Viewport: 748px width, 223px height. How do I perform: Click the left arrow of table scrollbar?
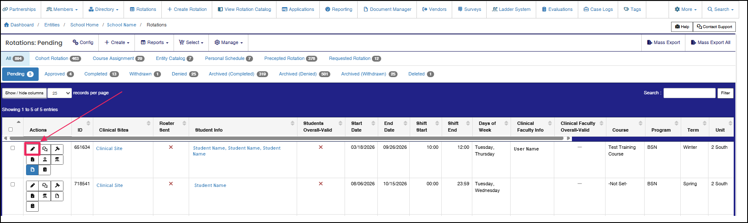coord(5,138)
